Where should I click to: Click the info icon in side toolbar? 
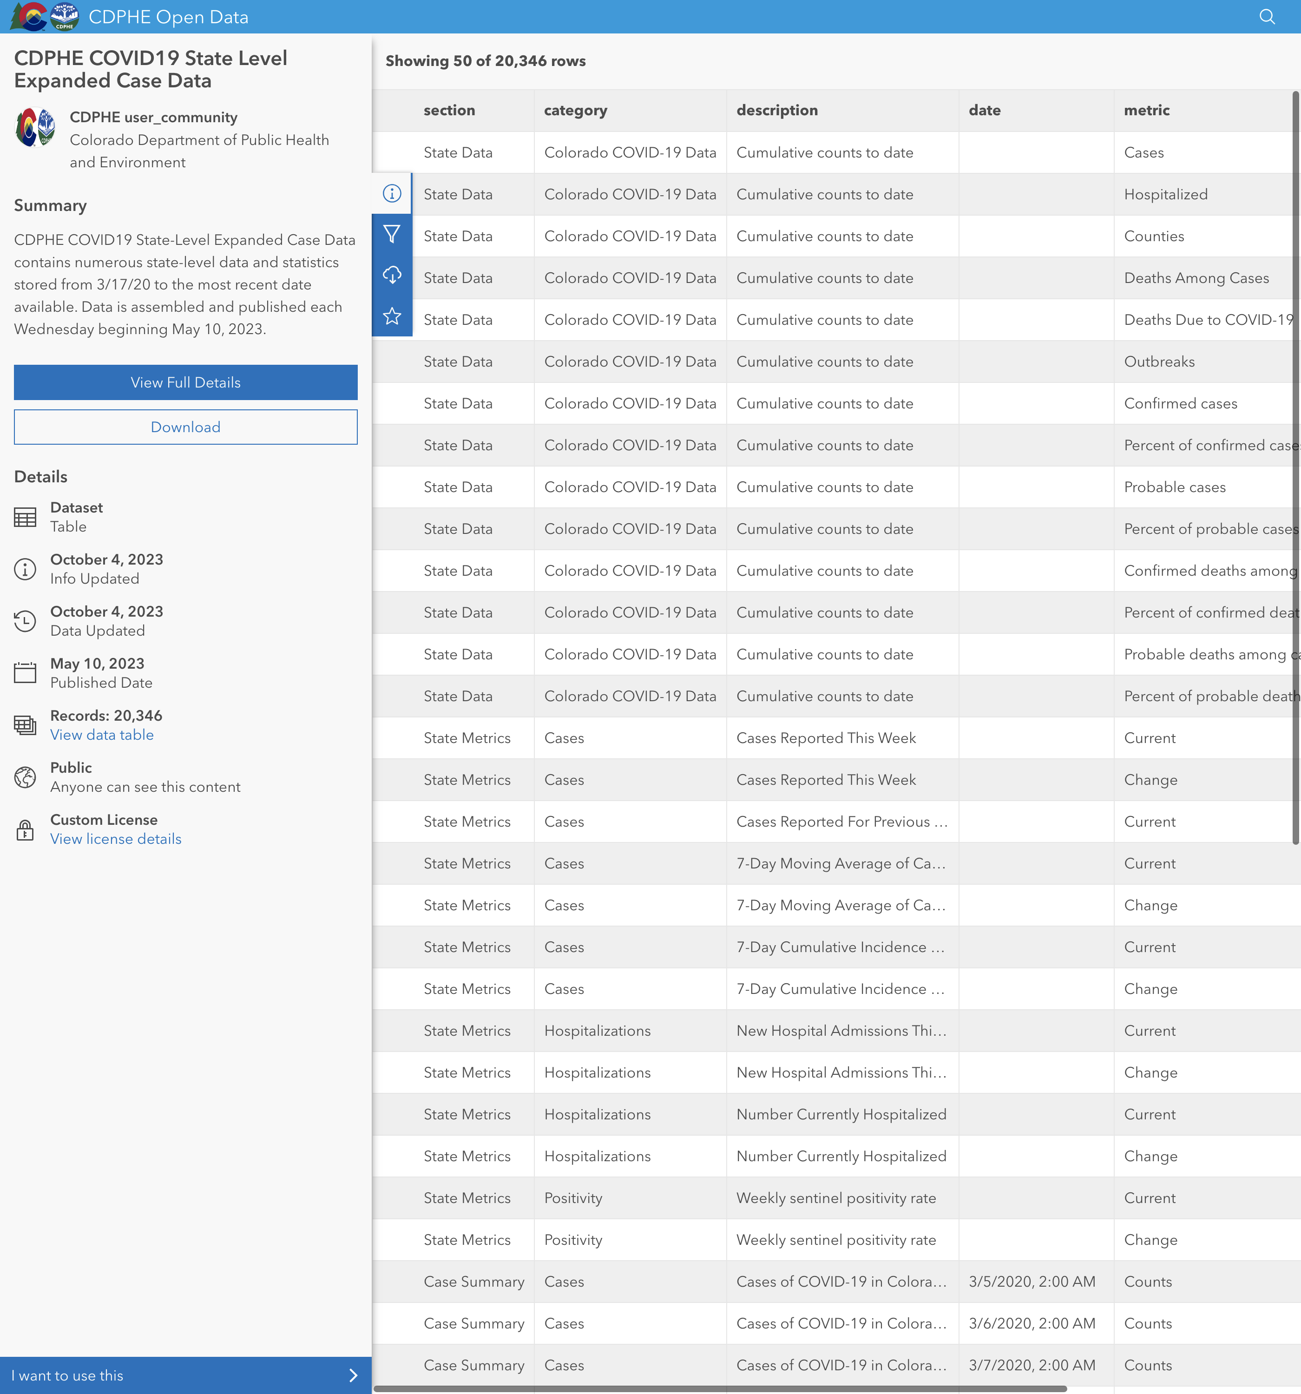click(392, 193)
